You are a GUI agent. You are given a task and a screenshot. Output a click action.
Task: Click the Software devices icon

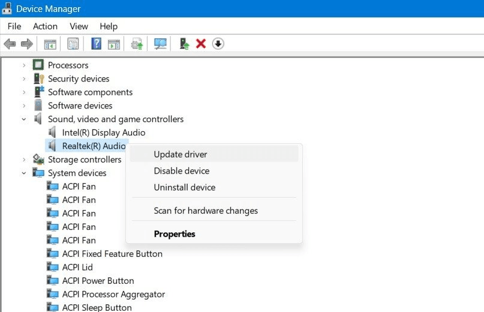tap(38, 105)
